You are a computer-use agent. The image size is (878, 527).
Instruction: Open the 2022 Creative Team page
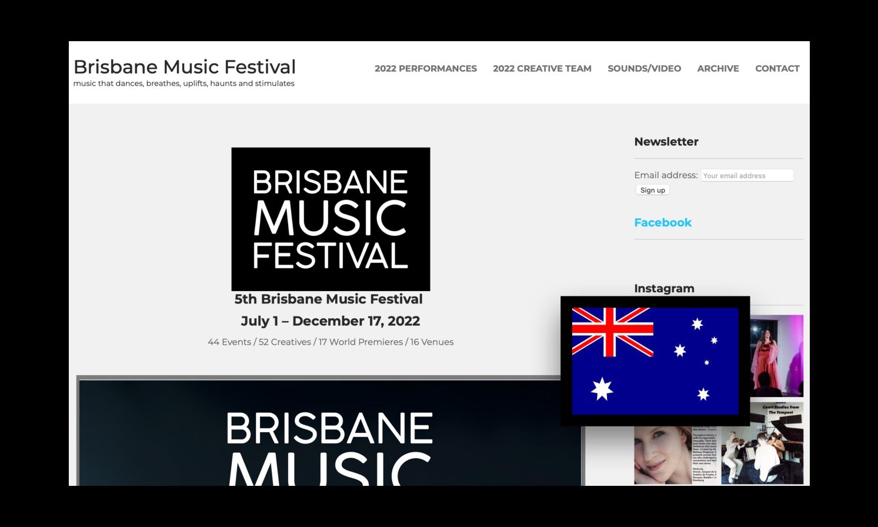pyautogui.click(x=542, y=68)
